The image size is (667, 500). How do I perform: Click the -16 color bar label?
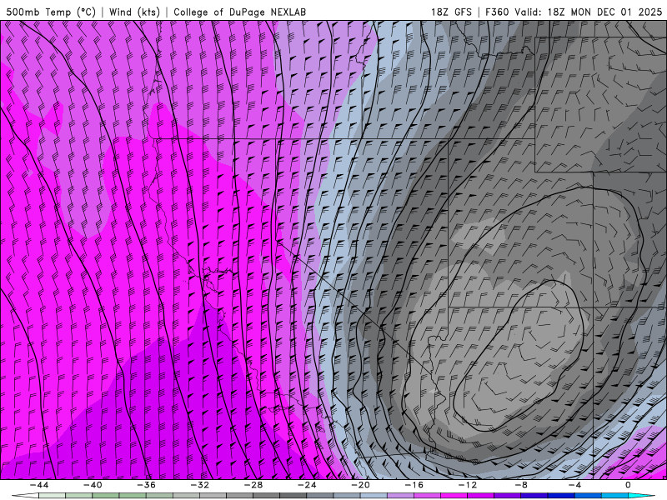coord(414,485)
